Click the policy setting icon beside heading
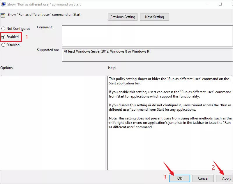Viewport: 233px width, 184px height. click(3, 15)
